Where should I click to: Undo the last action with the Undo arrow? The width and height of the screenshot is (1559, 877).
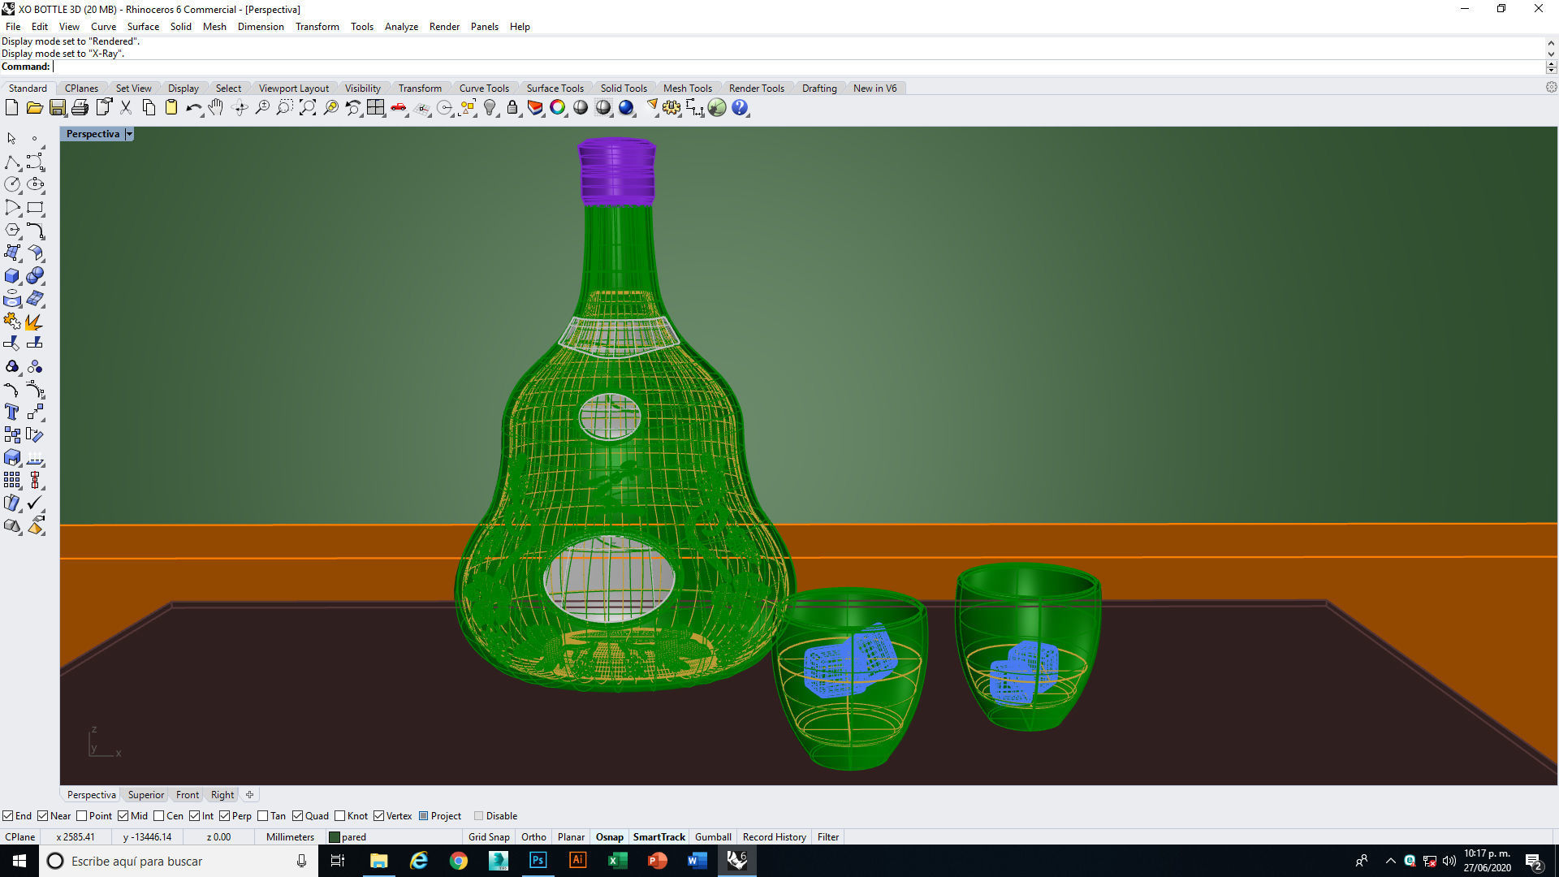[x=193, y=107]
